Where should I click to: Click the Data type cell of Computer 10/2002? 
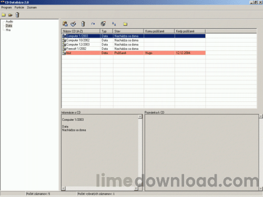pyautogui.click(x=107, y=40)
